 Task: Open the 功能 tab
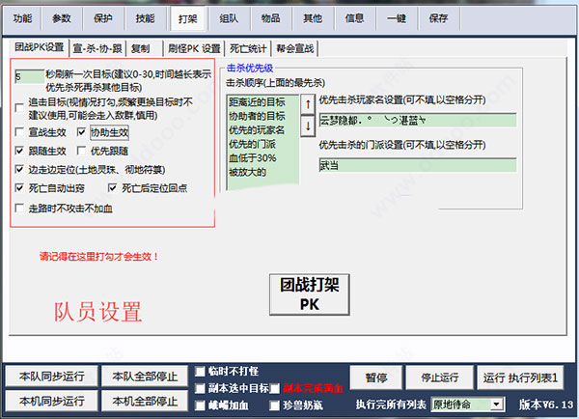point(22,18)
